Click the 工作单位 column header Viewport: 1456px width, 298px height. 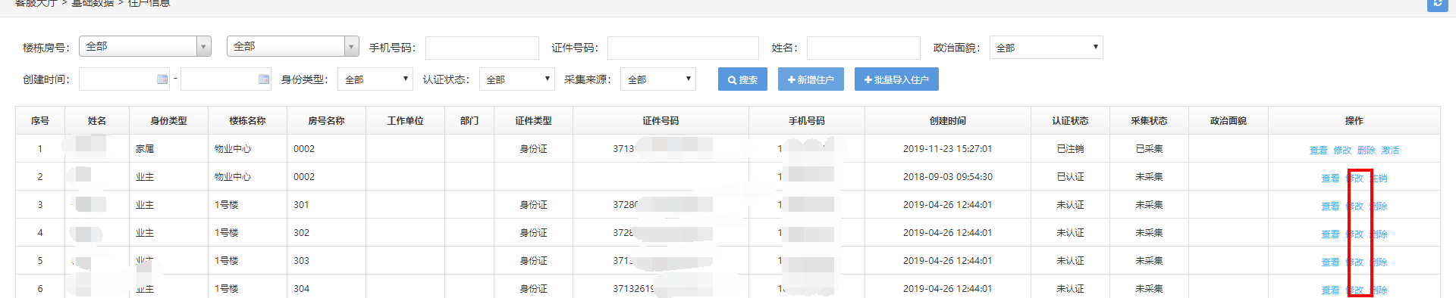405,121
